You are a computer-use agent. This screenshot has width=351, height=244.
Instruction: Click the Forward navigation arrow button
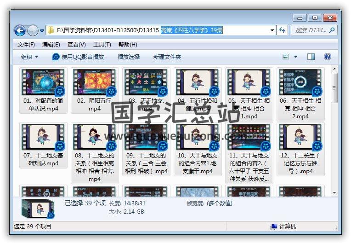(33, 31)
